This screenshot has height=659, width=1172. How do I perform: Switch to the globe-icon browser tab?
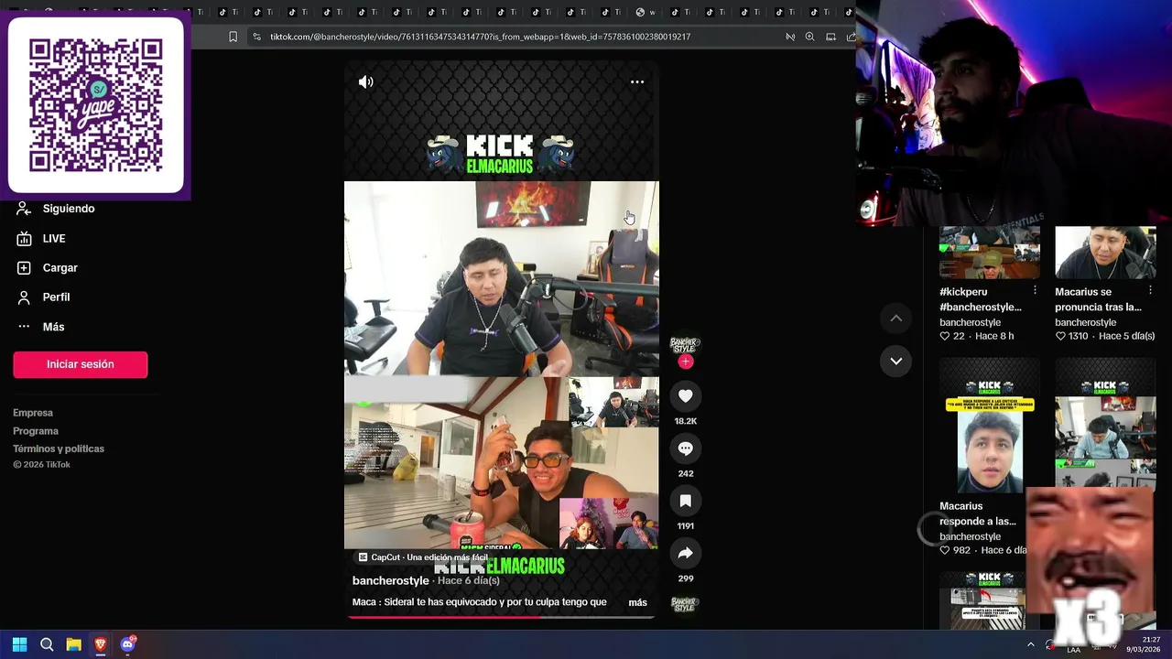641,12
